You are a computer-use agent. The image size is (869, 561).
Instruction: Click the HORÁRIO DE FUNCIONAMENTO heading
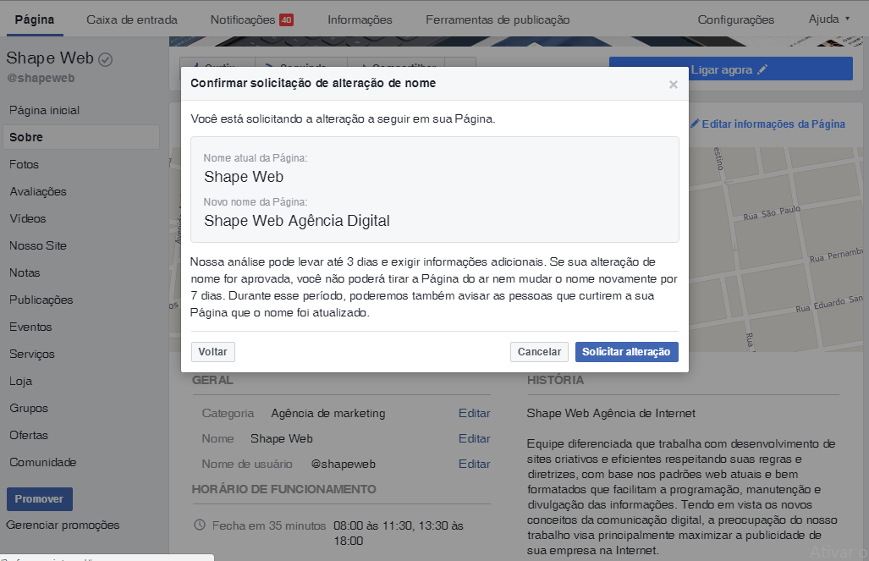tap(283, 489)
